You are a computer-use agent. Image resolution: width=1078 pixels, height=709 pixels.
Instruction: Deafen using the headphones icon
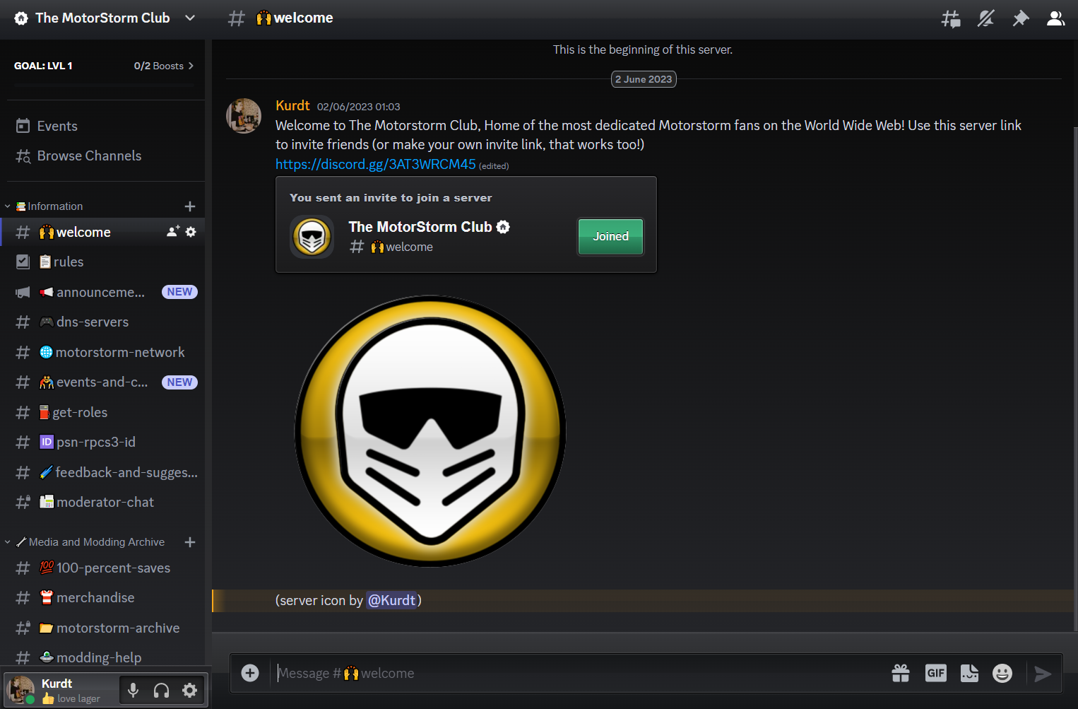tap(161, 690)
